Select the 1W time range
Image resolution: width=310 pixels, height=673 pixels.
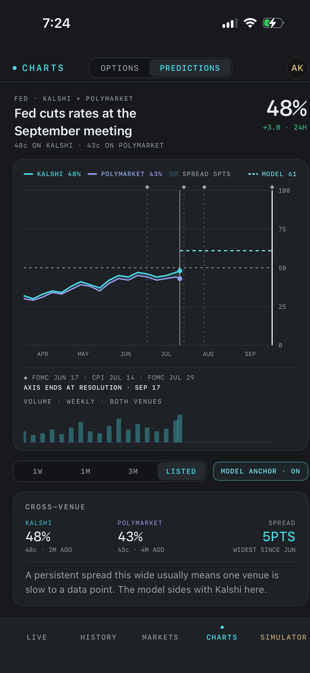pyautogui.click(x=38, y=471)
